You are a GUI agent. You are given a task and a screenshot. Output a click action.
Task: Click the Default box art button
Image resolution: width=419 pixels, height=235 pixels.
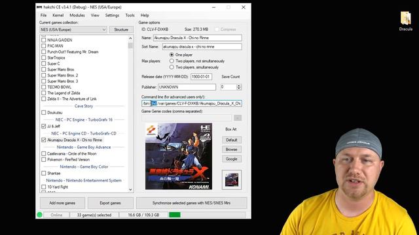(231, 140)
